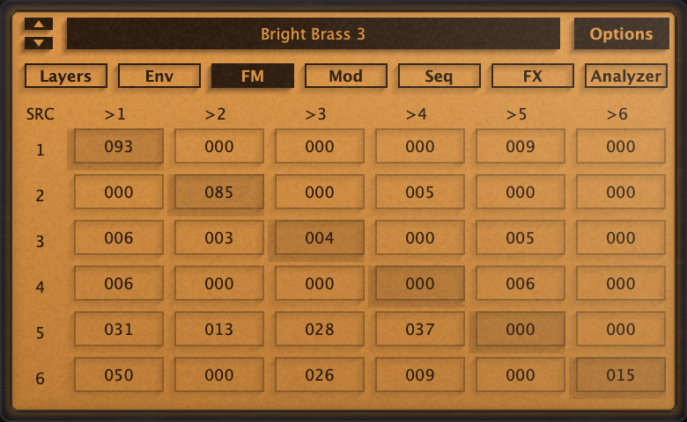Click the >6 destination column header
Screen dimensions: 687x422
(x=617, y=114)
